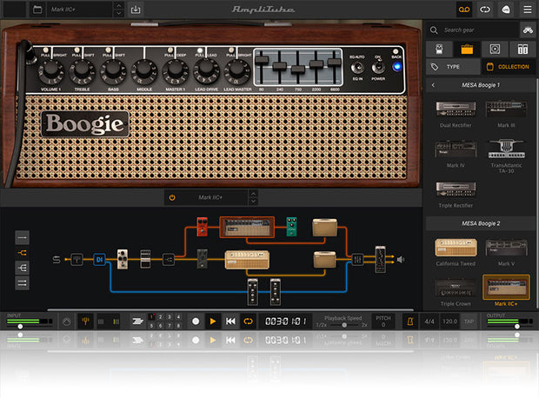
Task: Click the speaker output icon in chain
Action: click(401, 260)
